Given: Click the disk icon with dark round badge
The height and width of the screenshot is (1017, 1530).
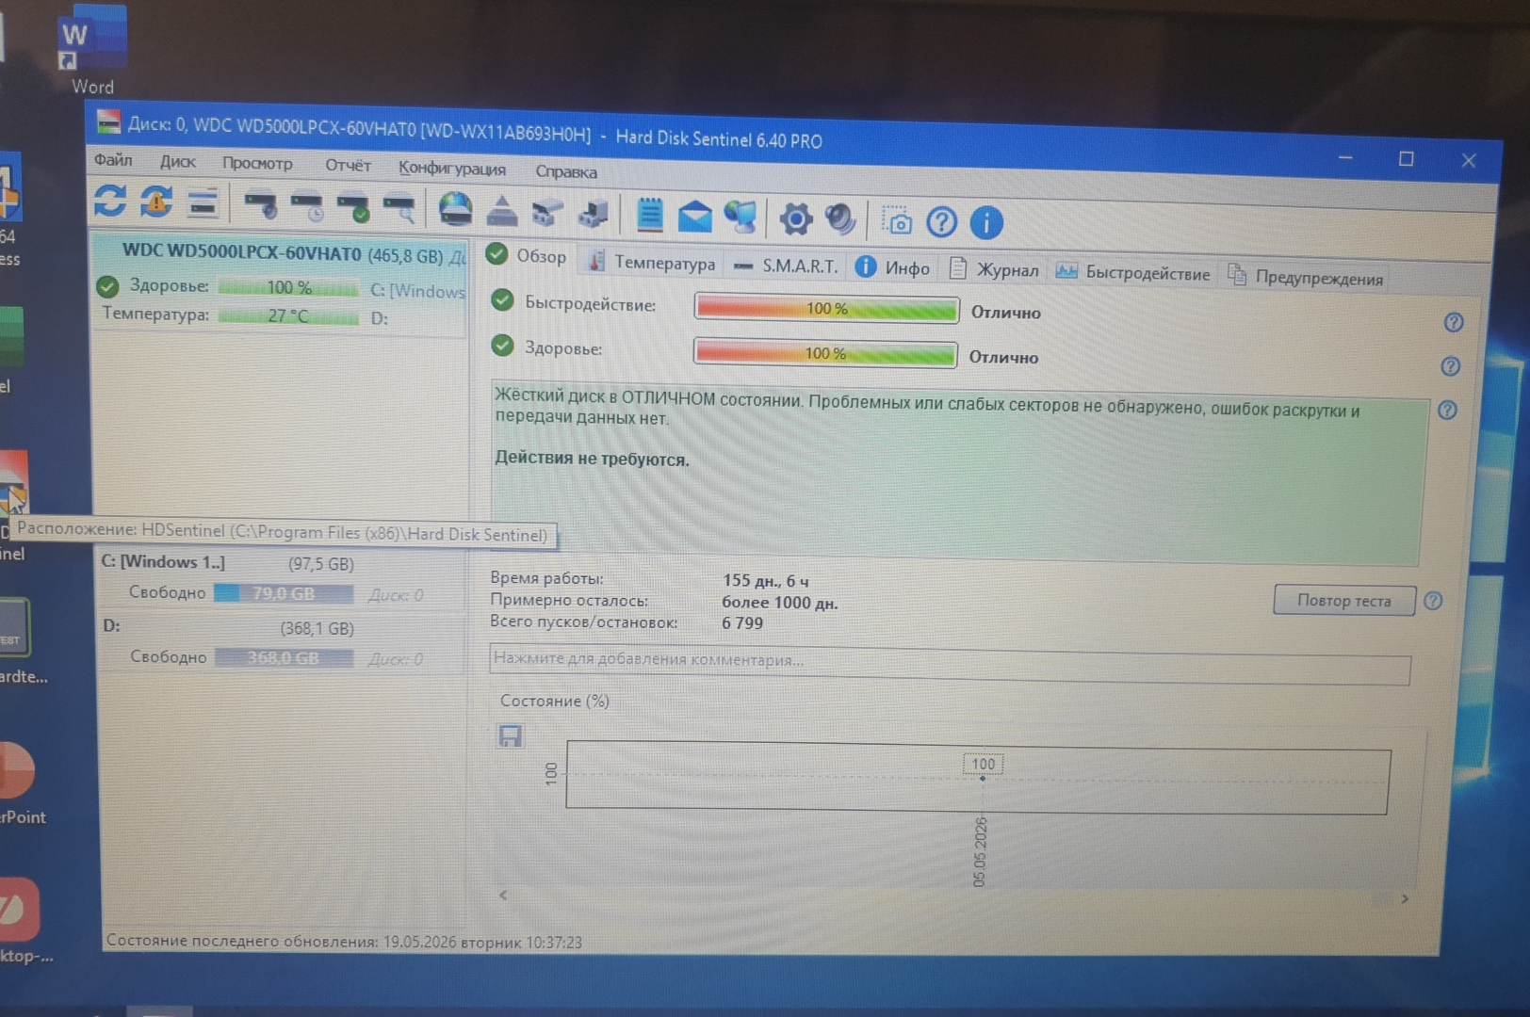Looking at the screenshot, I should (x=261, y=204).
